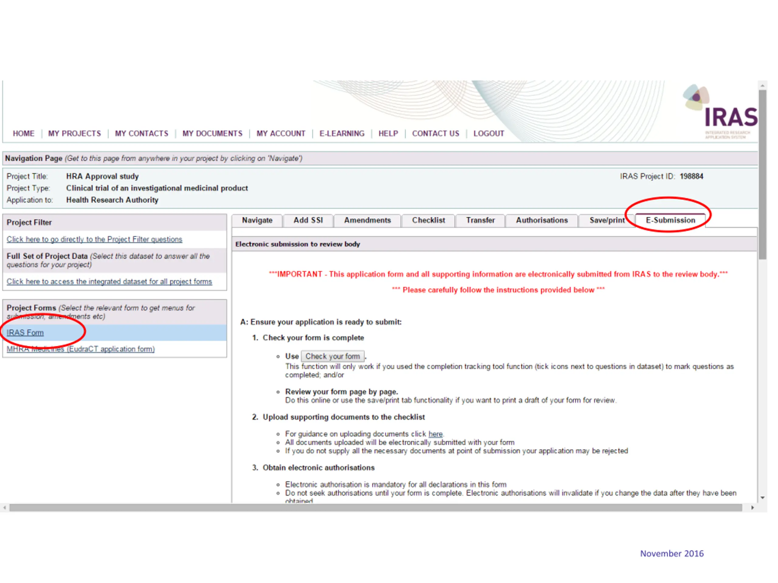Image resolution: width=778 pixels, height=583 pixels.
Task: Click the vertical scrollbar thumb
Action: 762,175
